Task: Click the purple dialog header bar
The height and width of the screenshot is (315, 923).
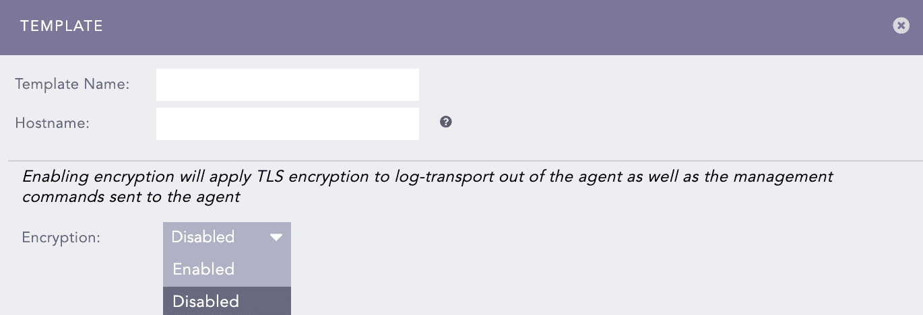Action: (472, 27)
